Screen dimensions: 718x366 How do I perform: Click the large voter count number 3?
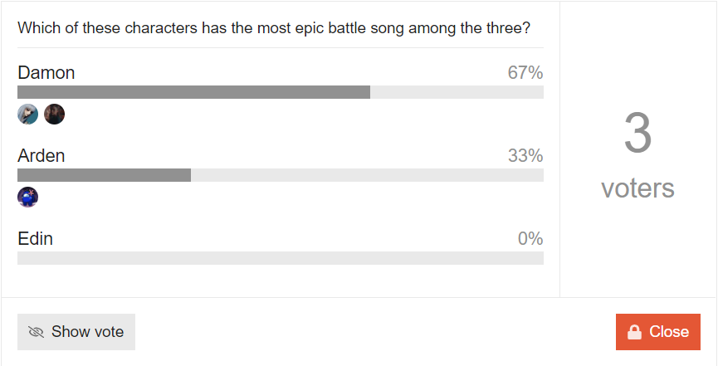coord(637,134)
